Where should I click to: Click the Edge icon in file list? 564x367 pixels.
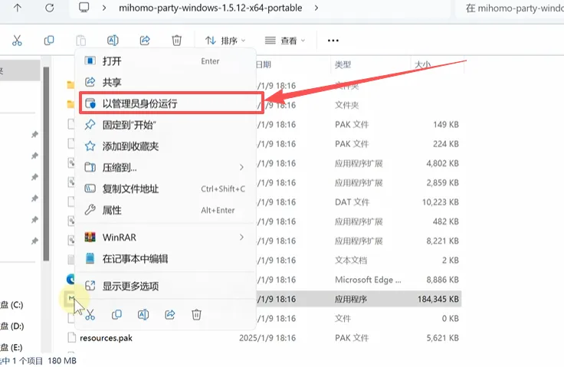click(70, 279)
